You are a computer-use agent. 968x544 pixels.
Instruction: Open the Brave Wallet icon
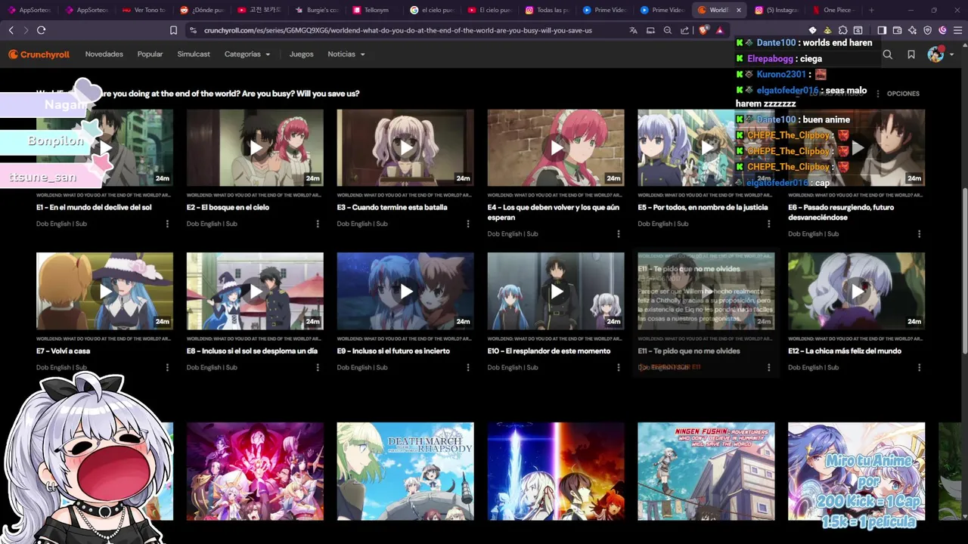point(897,30)
